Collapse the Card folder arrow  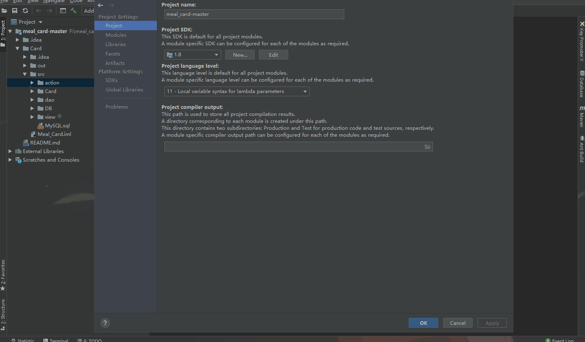tap(18, 49)
